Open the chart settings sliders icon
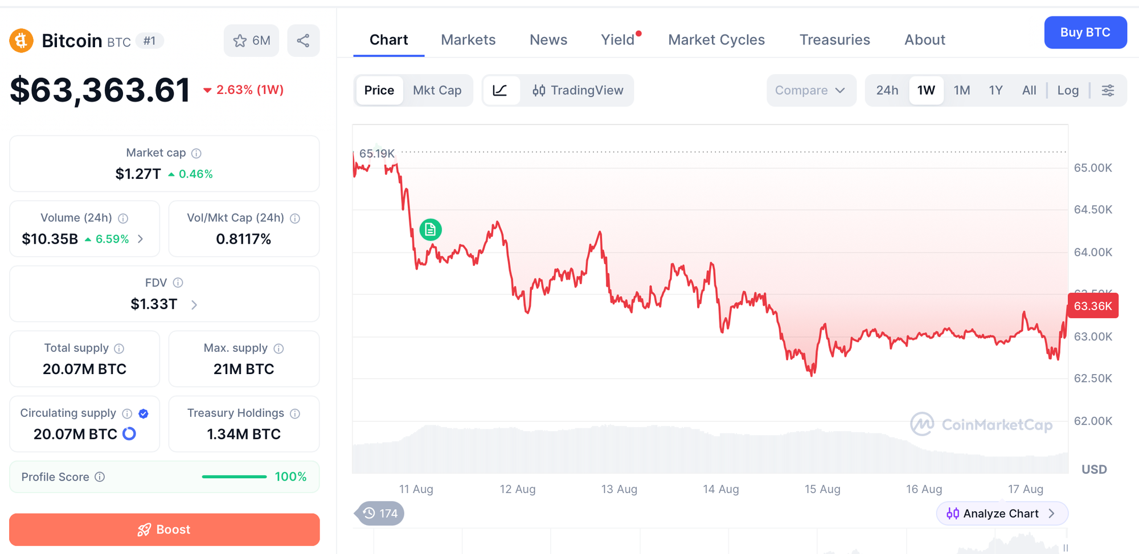Screen dimensions: 1139x554 pyautogui.click(x=1108, y=91)
